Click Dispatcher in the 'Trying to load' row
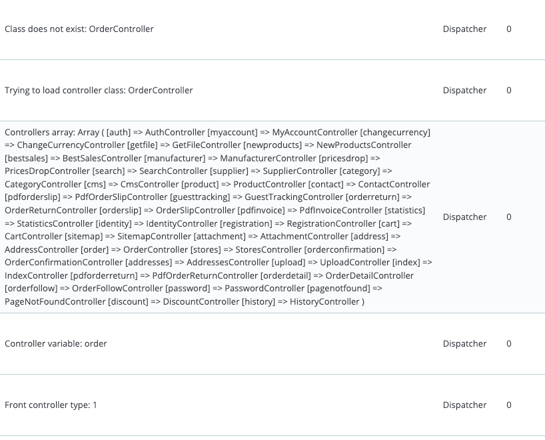Viewport: 545px width, 440px height. click(464, 91)
